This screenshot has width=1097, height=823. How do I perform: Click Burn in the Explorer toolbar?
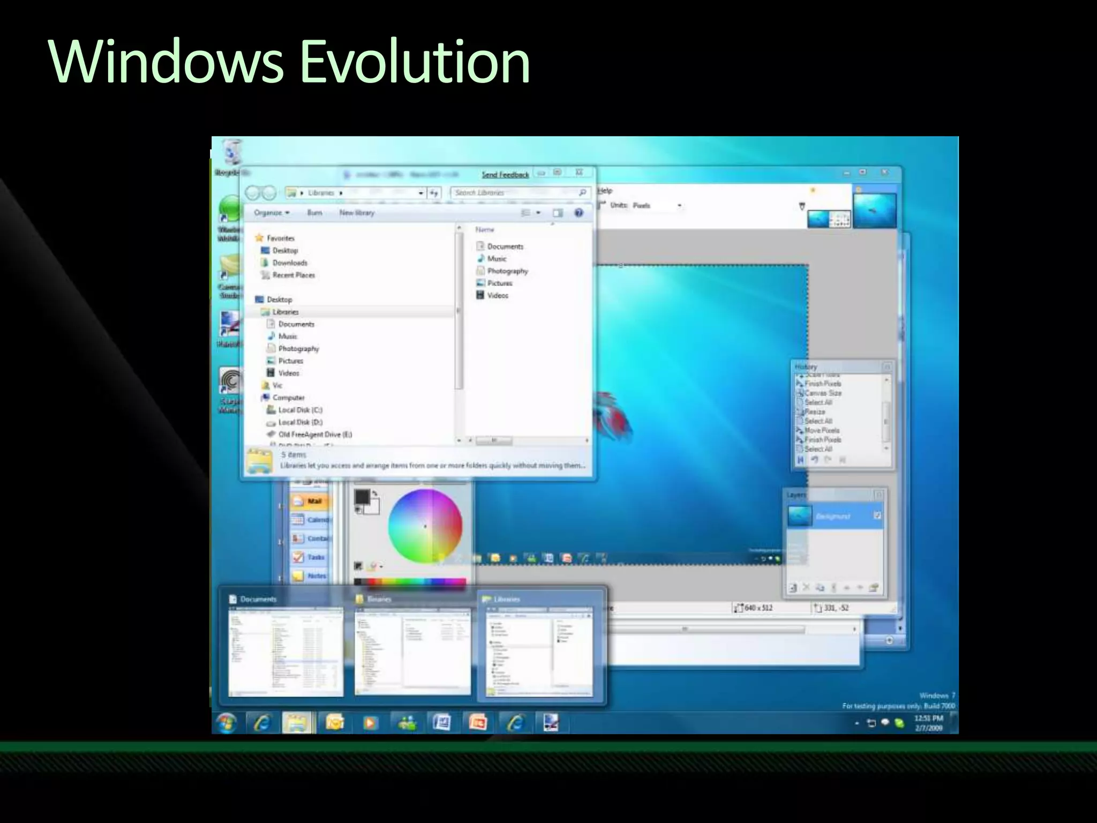tap(314, 213)
